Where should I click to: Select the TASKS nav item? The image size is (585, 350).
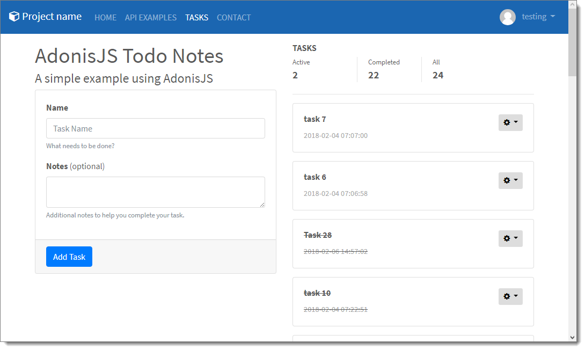[196, 18]
